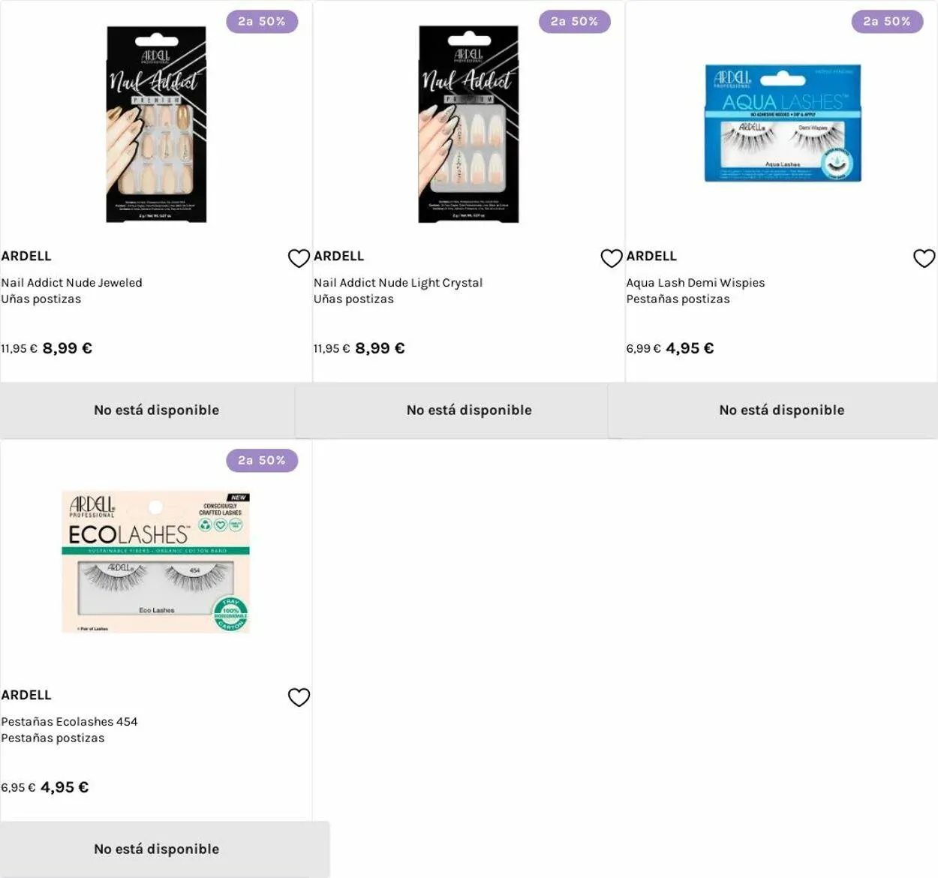This screenshot has width=938, height=878.
Task: Click '2a 50%' badge on Ecolashes 454
Action: pos(262,461)
